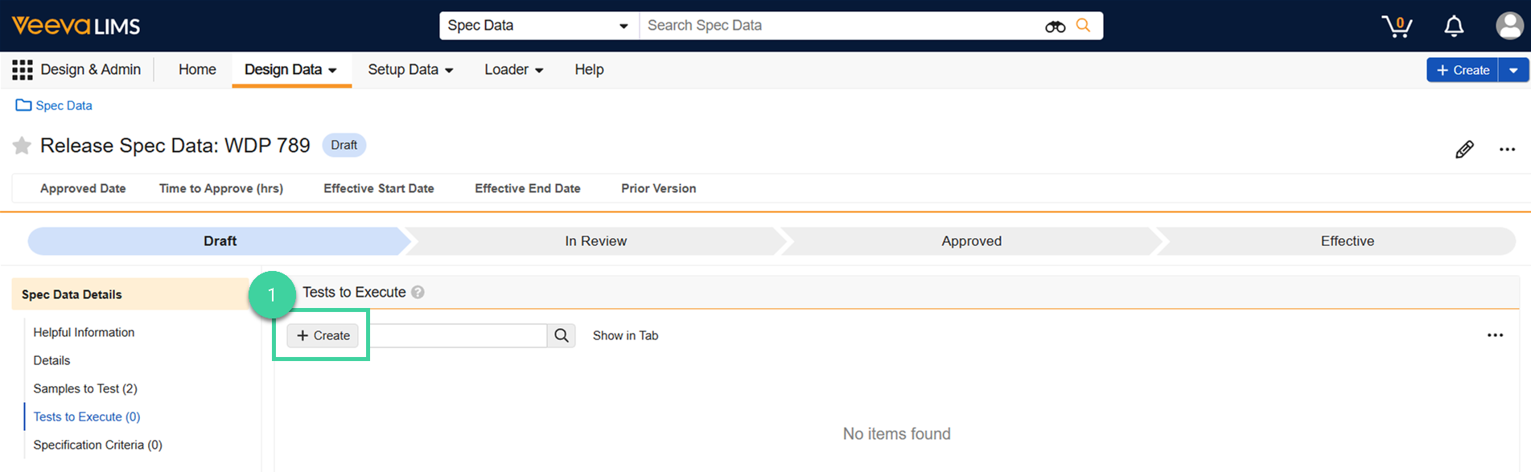Open the Setup Data menu
Screen dimensions: 1531x472
[x=410, y=70]
